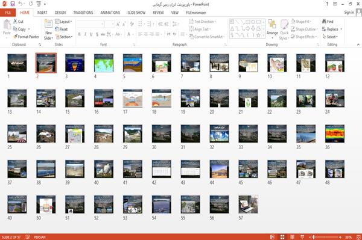Image resolution: width=362 pixels, height=240 pixels.
Task: Open the font size combo box
Action: pyautogui.click(x=109, y=24)
